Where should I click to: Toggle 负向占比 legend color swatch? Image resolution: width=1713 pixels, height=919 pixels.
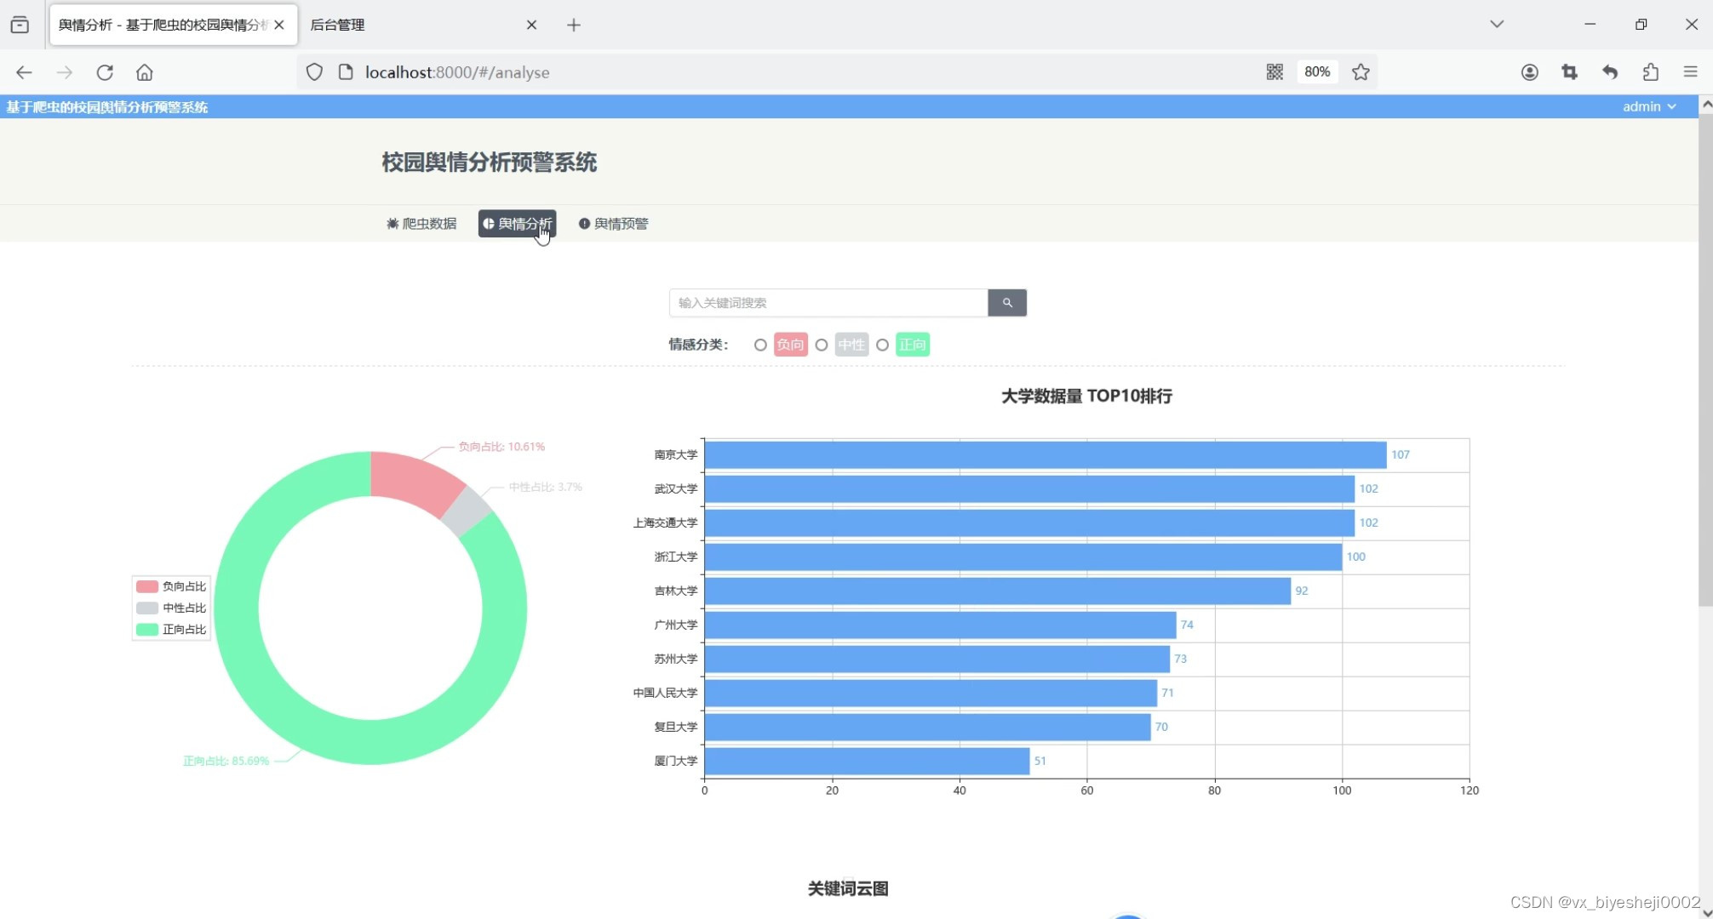tap(147, 586)
